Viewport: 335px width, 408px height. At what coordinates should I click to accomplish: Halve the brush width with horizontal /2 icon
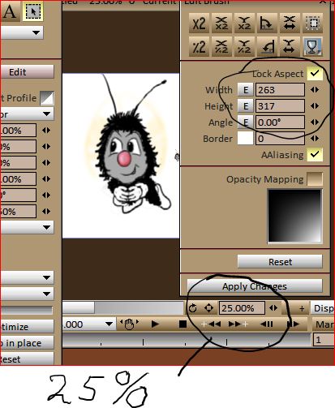click(221, 46)
